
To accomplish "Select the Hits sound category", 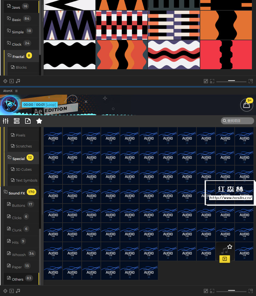I will [x=21, y=242].
